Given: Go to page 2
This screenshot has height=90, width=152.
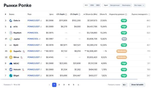Looking at the screenshot, I should pos(59,85).
